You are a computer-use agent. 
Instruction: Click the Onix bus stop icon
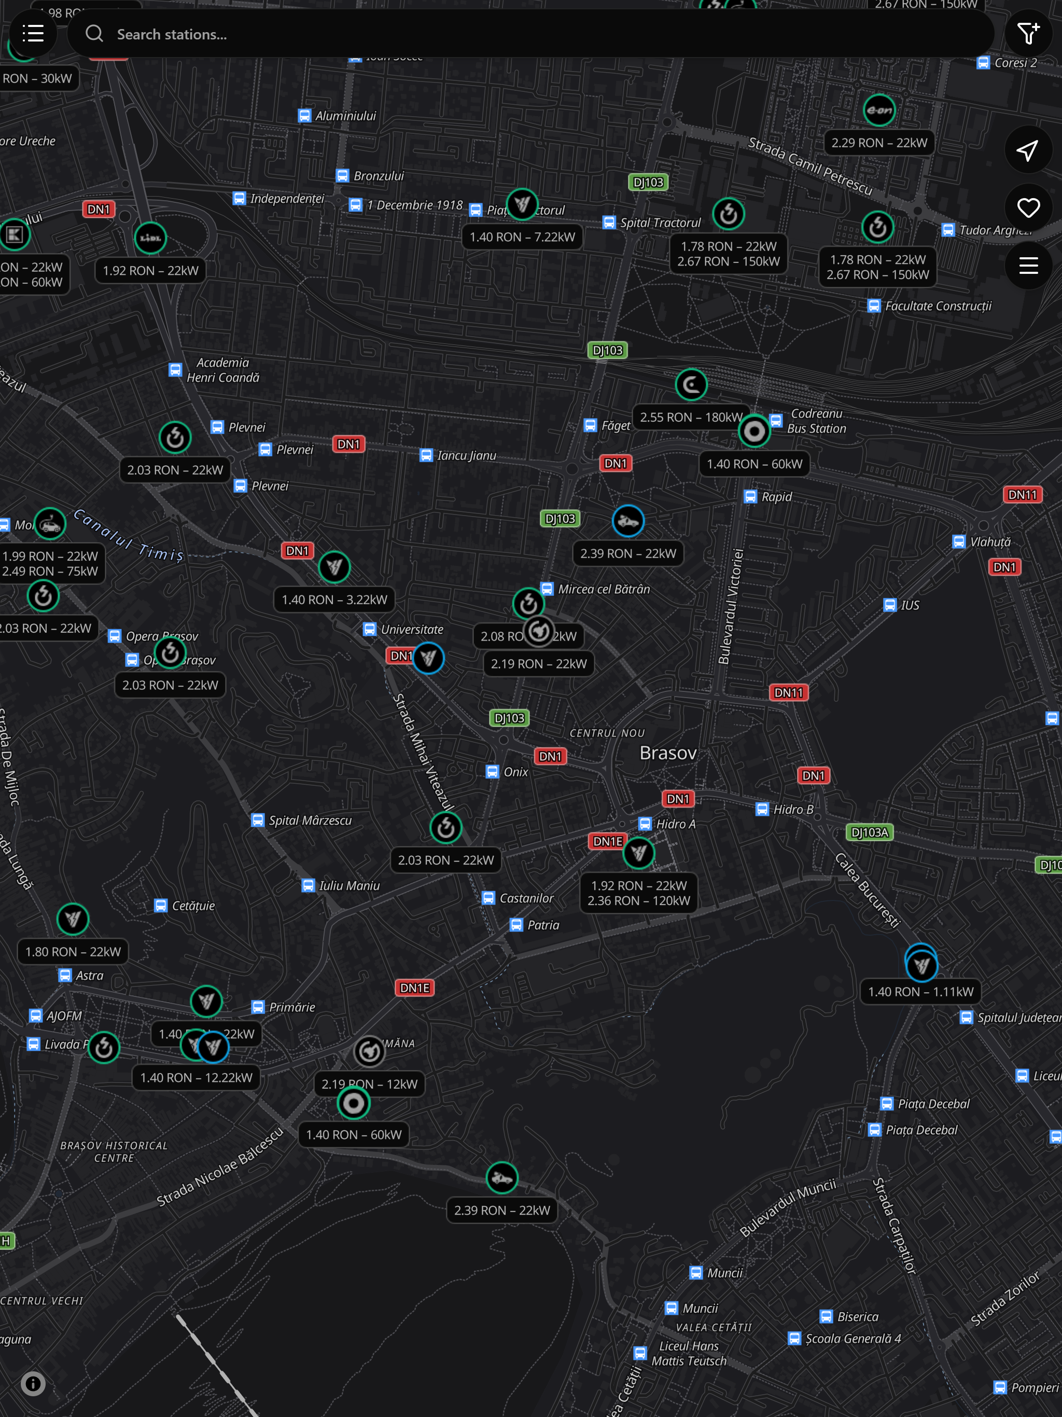tap(492, 772)
